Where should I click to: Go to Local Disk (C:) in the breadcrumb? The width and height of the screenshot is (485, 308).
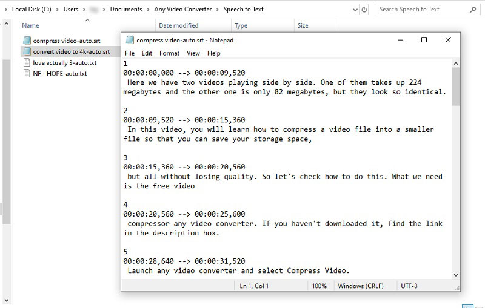pyautogui.click(x=30, y=10)
